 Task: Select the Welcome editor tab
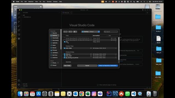tap(67, 13)
